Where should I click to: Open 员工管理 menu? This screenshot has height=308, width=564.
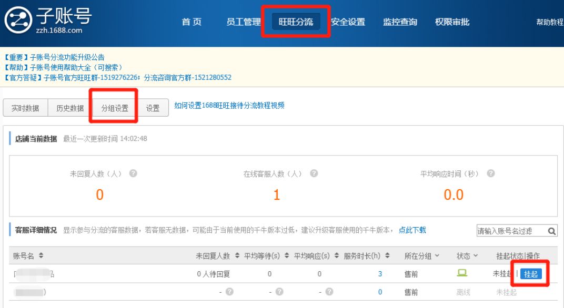244,22
